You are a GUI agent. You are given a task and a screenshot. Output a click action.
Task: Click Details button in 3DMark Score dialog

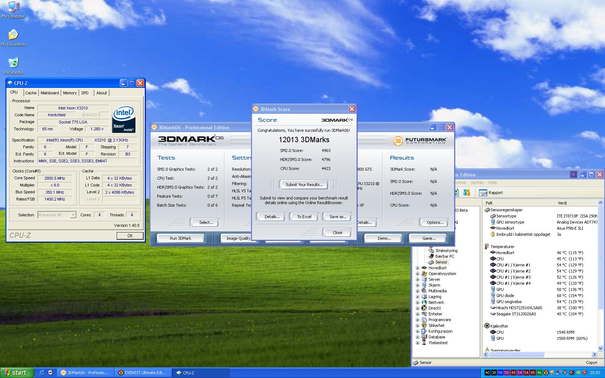tap(272, 217)
